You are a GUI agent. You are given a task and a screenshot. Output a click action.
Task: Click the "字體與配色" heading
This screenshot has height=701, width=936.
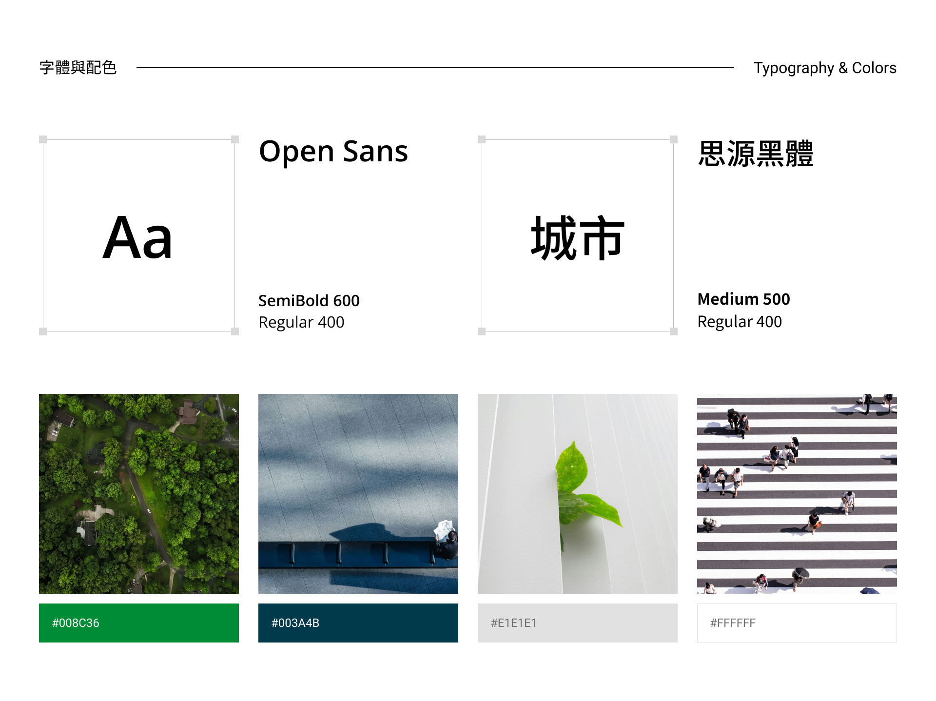tap(78, 67)
